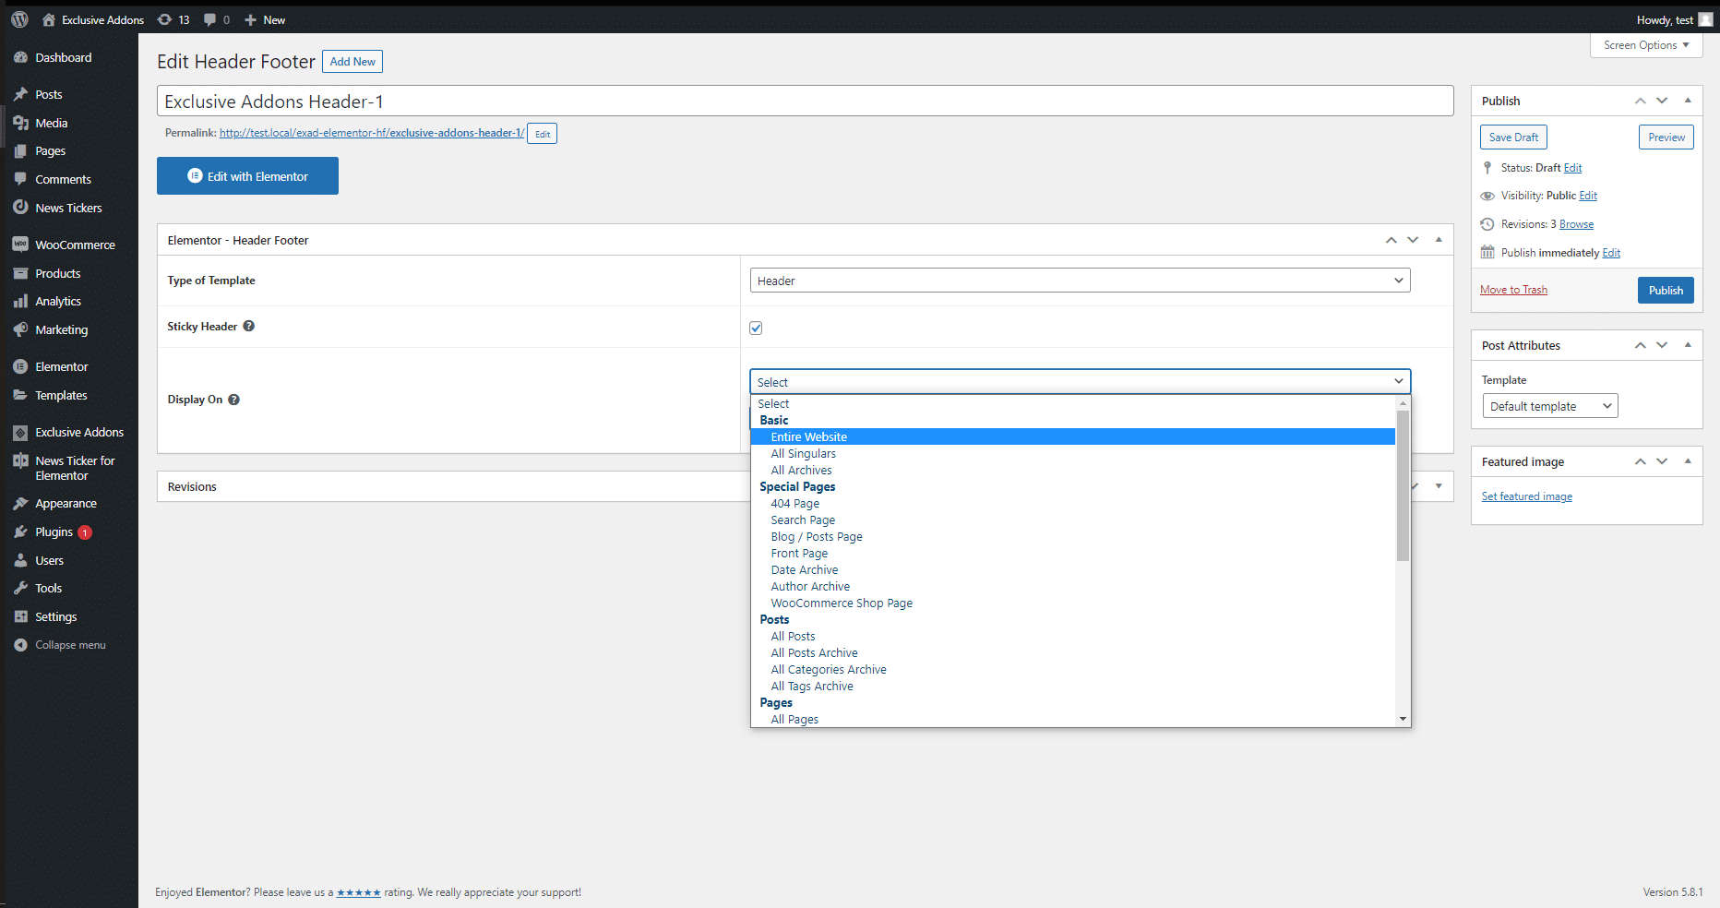Viewport: 1720px width, 908px height.
Task: Click the updates icon showing 13
Action: 164,19
